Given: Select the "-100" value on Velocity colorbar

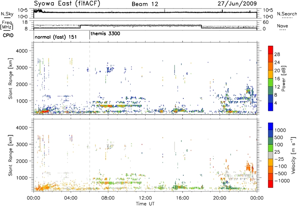Looking at the screenshot, I should (x=280, y=166).
